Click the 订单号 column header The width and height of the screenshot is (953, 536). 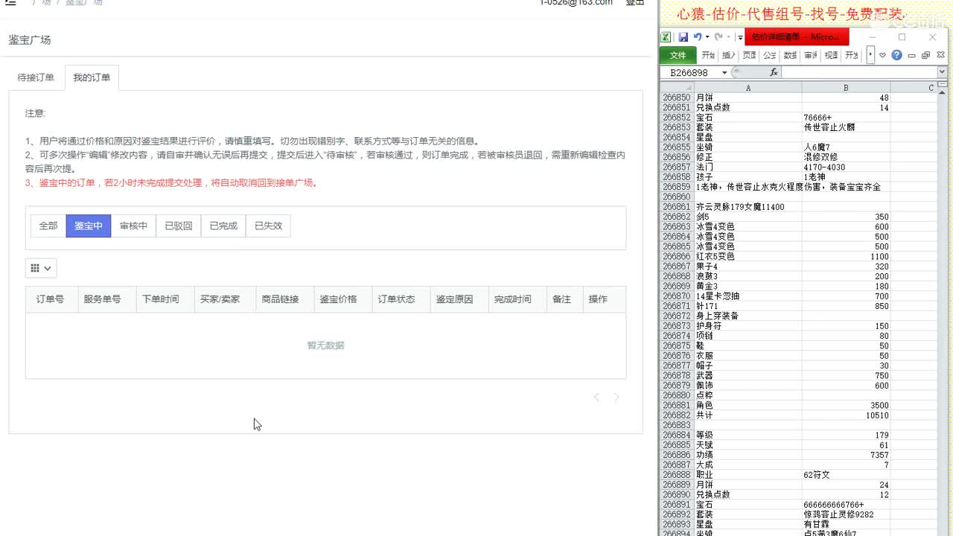coord(50,299)
